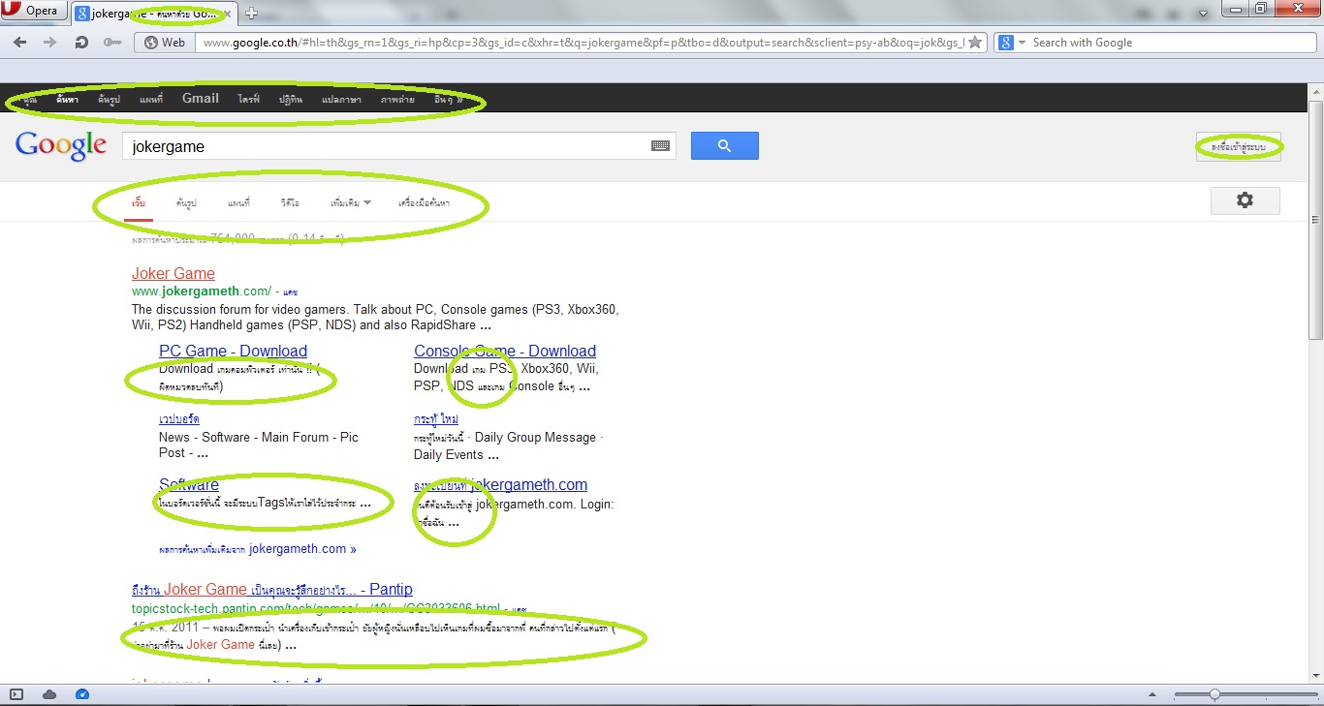This screenshot has width=1324, height=706.
Task: Close the jokergame browser tab
Action: (227, 14)
